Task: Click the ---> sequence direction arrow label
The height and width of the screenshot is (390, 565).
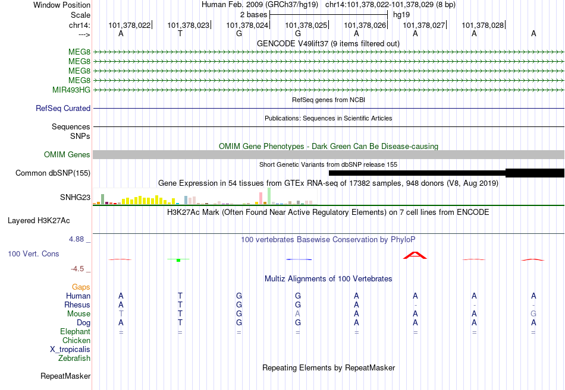Action: click(84, 34)
